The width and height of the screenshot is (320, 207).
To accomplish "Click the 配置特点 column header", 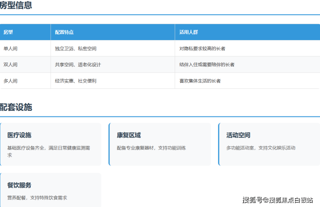I will tap(64, 32).
